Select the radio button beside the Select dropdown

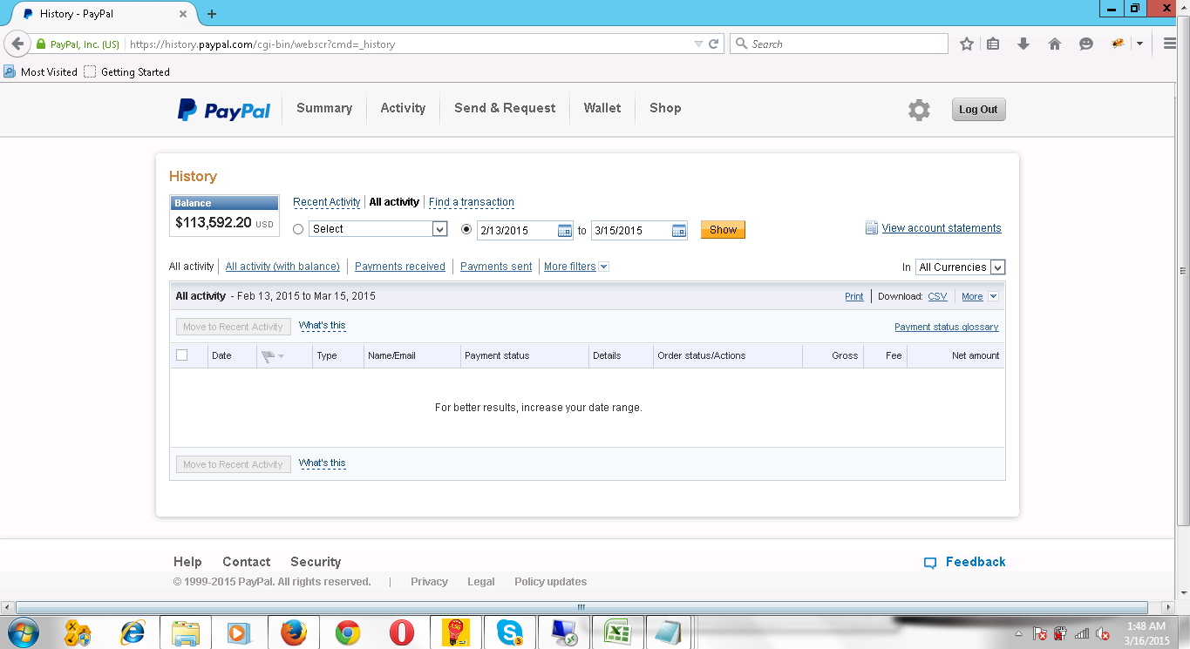[298, 229]
